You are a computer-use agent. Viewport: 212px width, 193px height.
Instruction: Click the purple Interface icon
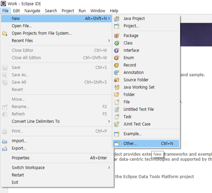(x=117, y=51)
